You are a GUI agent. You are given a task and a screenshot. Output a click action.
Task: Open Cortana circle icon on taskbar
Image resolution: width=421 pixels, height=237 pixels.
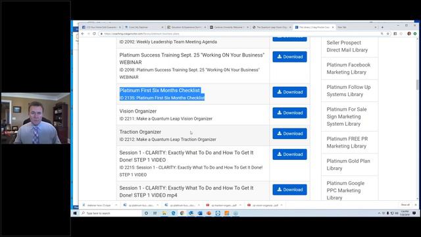146,213
